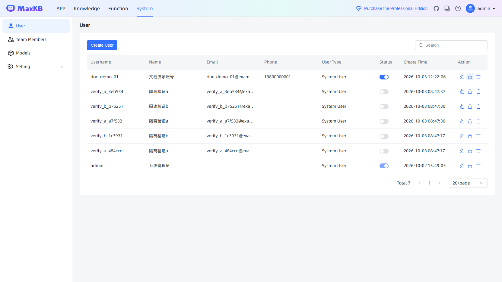Click the user Search field
The height and width of the screenshot is (282, 502).
pyautogui.click(x=451, y=45)
